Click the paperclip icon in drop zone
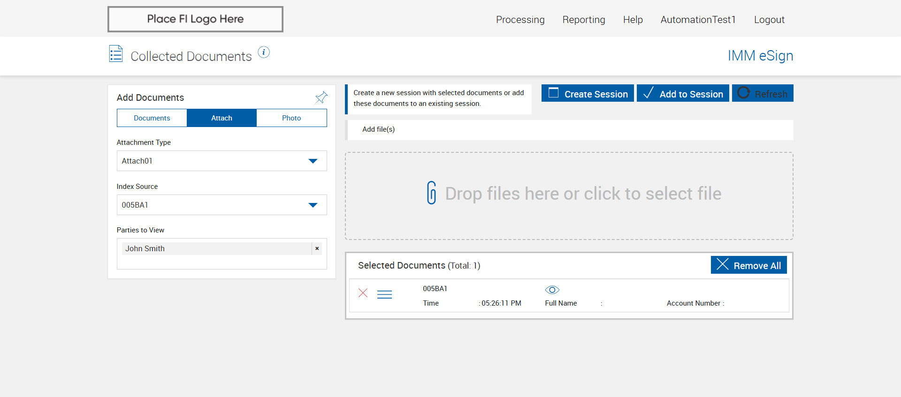 (431, 193)
